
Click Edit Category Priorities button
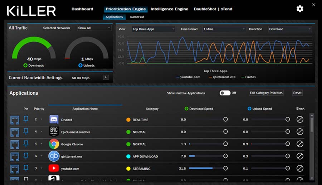pyautogui.click(x=266, y=93)
